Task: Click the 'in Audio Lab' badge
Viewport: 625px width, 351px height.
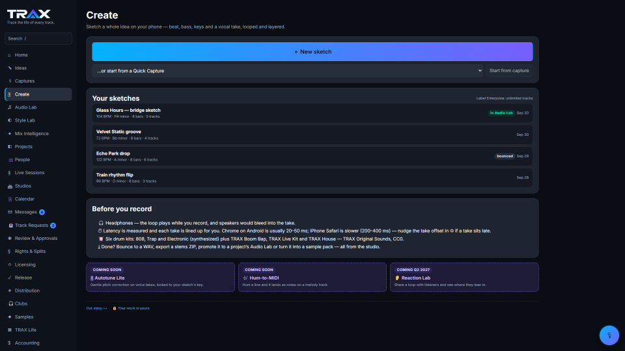Action: click(x=501, y=113)
